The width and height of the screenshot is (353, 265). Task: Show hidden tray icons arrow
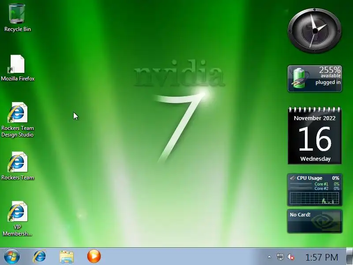[x=269, y=257]
